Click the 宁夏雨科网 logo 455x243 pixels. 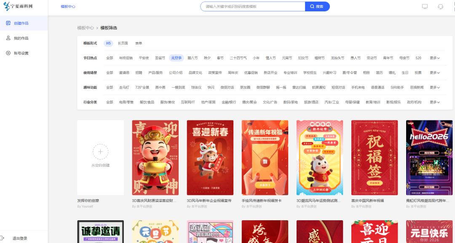point(19,6)
